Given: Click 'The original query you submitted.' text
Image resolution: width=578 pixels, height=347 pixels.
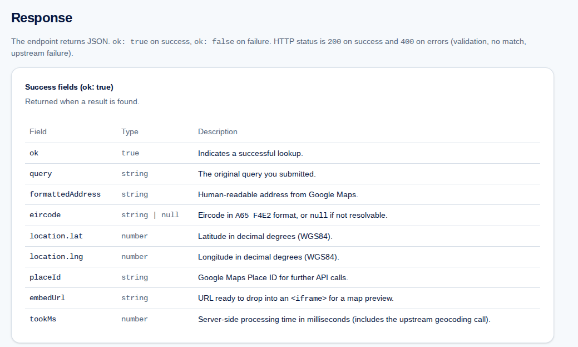Looking at the screenshot, I should coord(257,174).
